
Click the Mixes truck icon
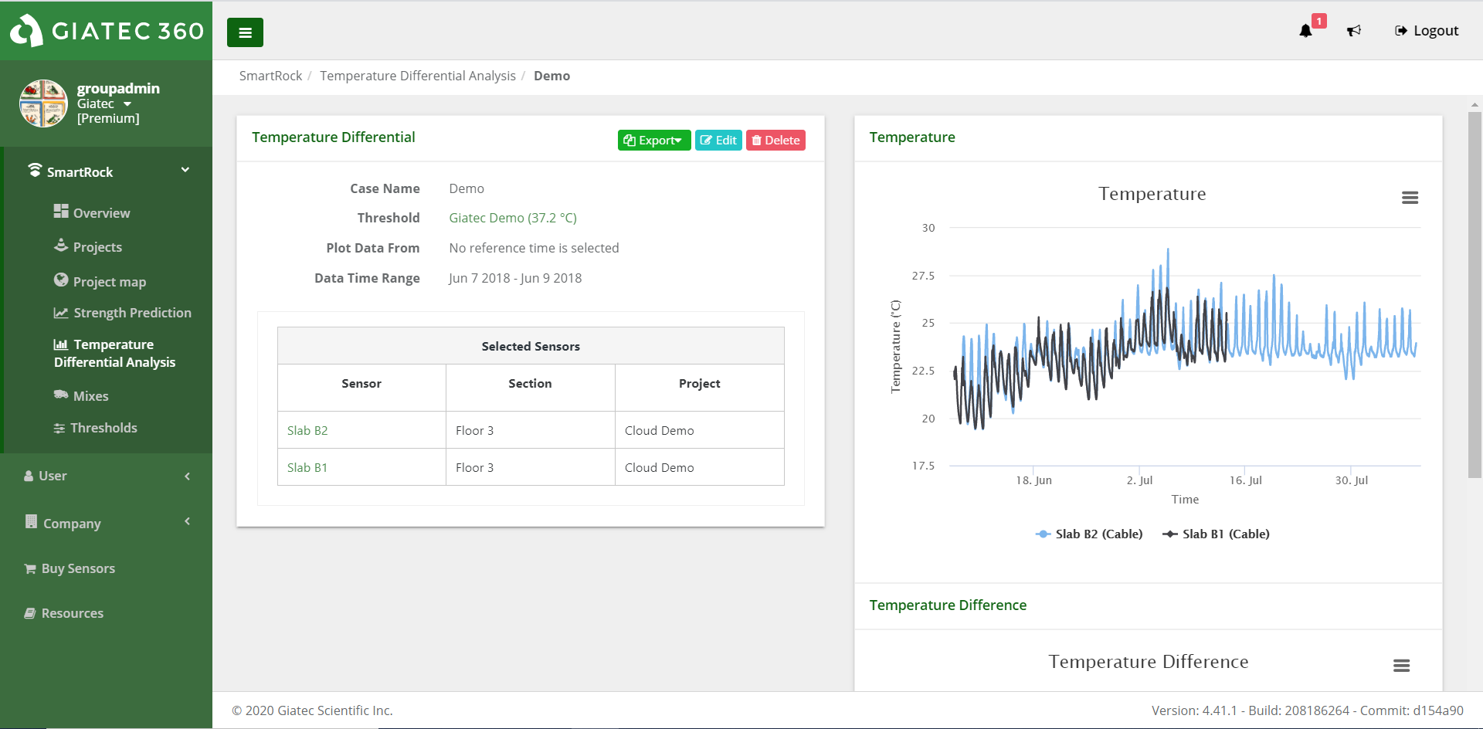pyautogui.click(x=61, y=395)
